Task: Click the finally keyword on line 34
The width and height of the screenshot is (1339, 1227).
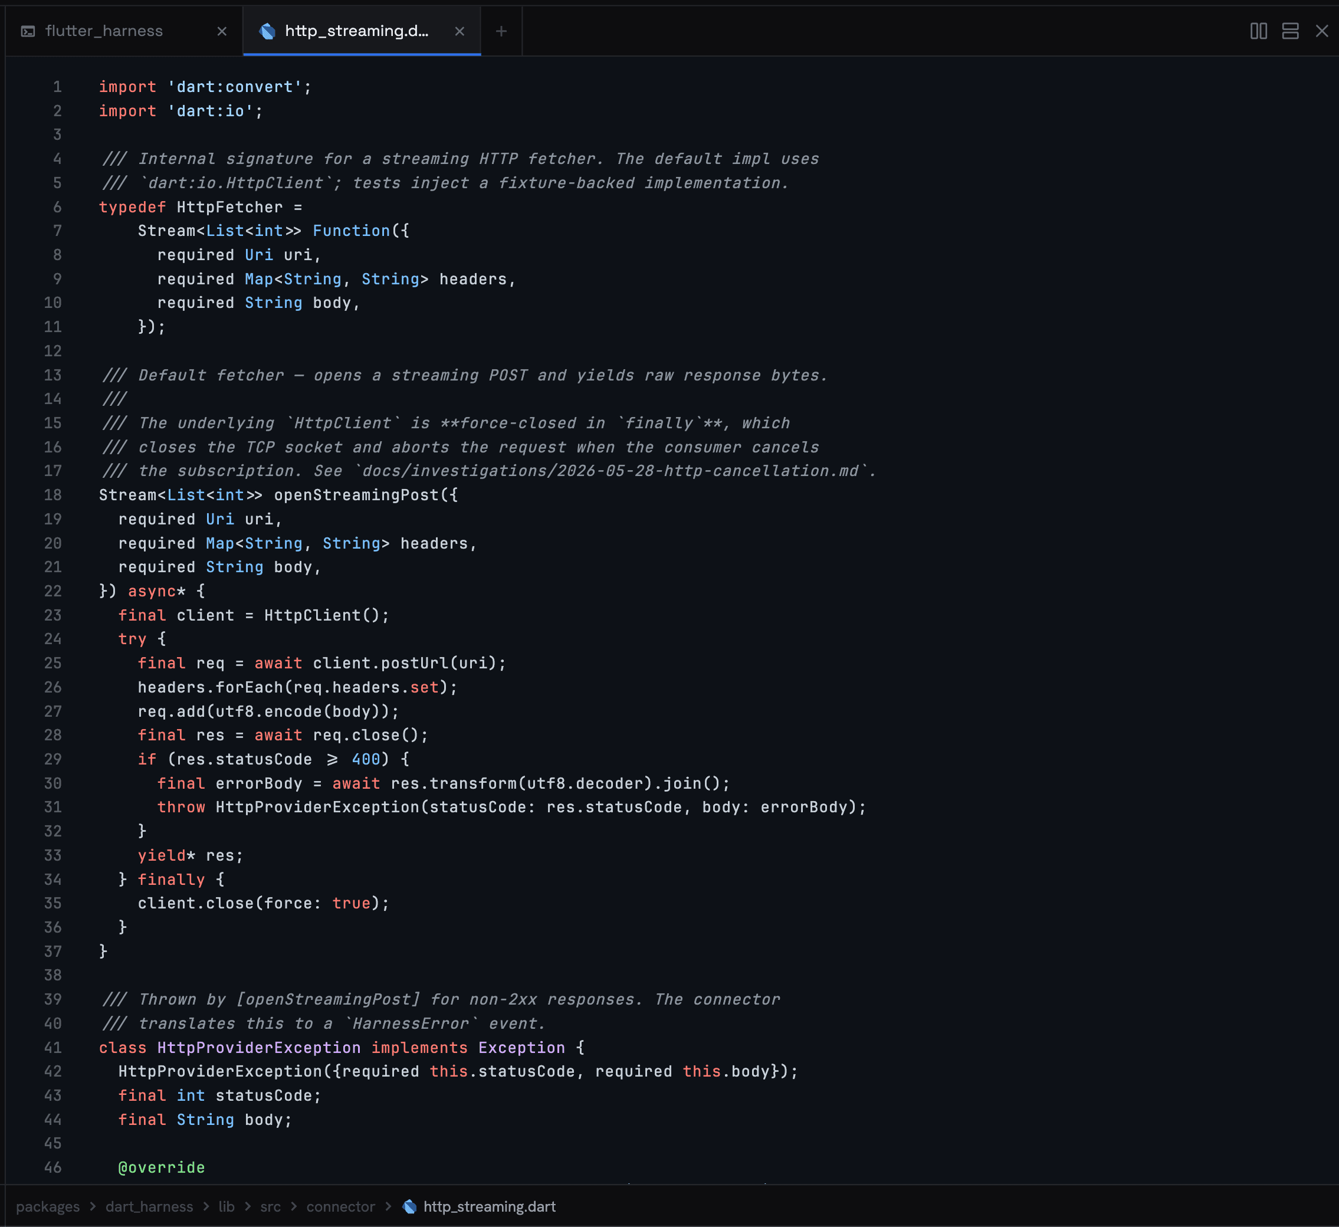Action: click(x=172, y=880)
